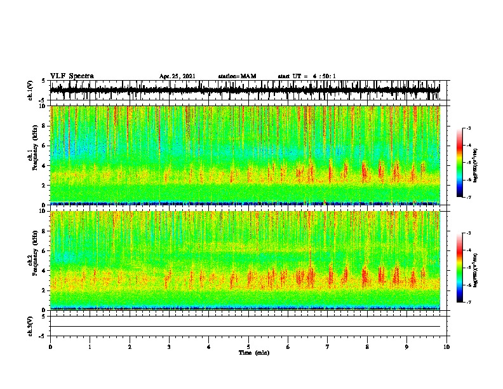Click the "-7" label on ch.2 color scale
The height and width of the screenshot is (389, 503).
(469, 302)
